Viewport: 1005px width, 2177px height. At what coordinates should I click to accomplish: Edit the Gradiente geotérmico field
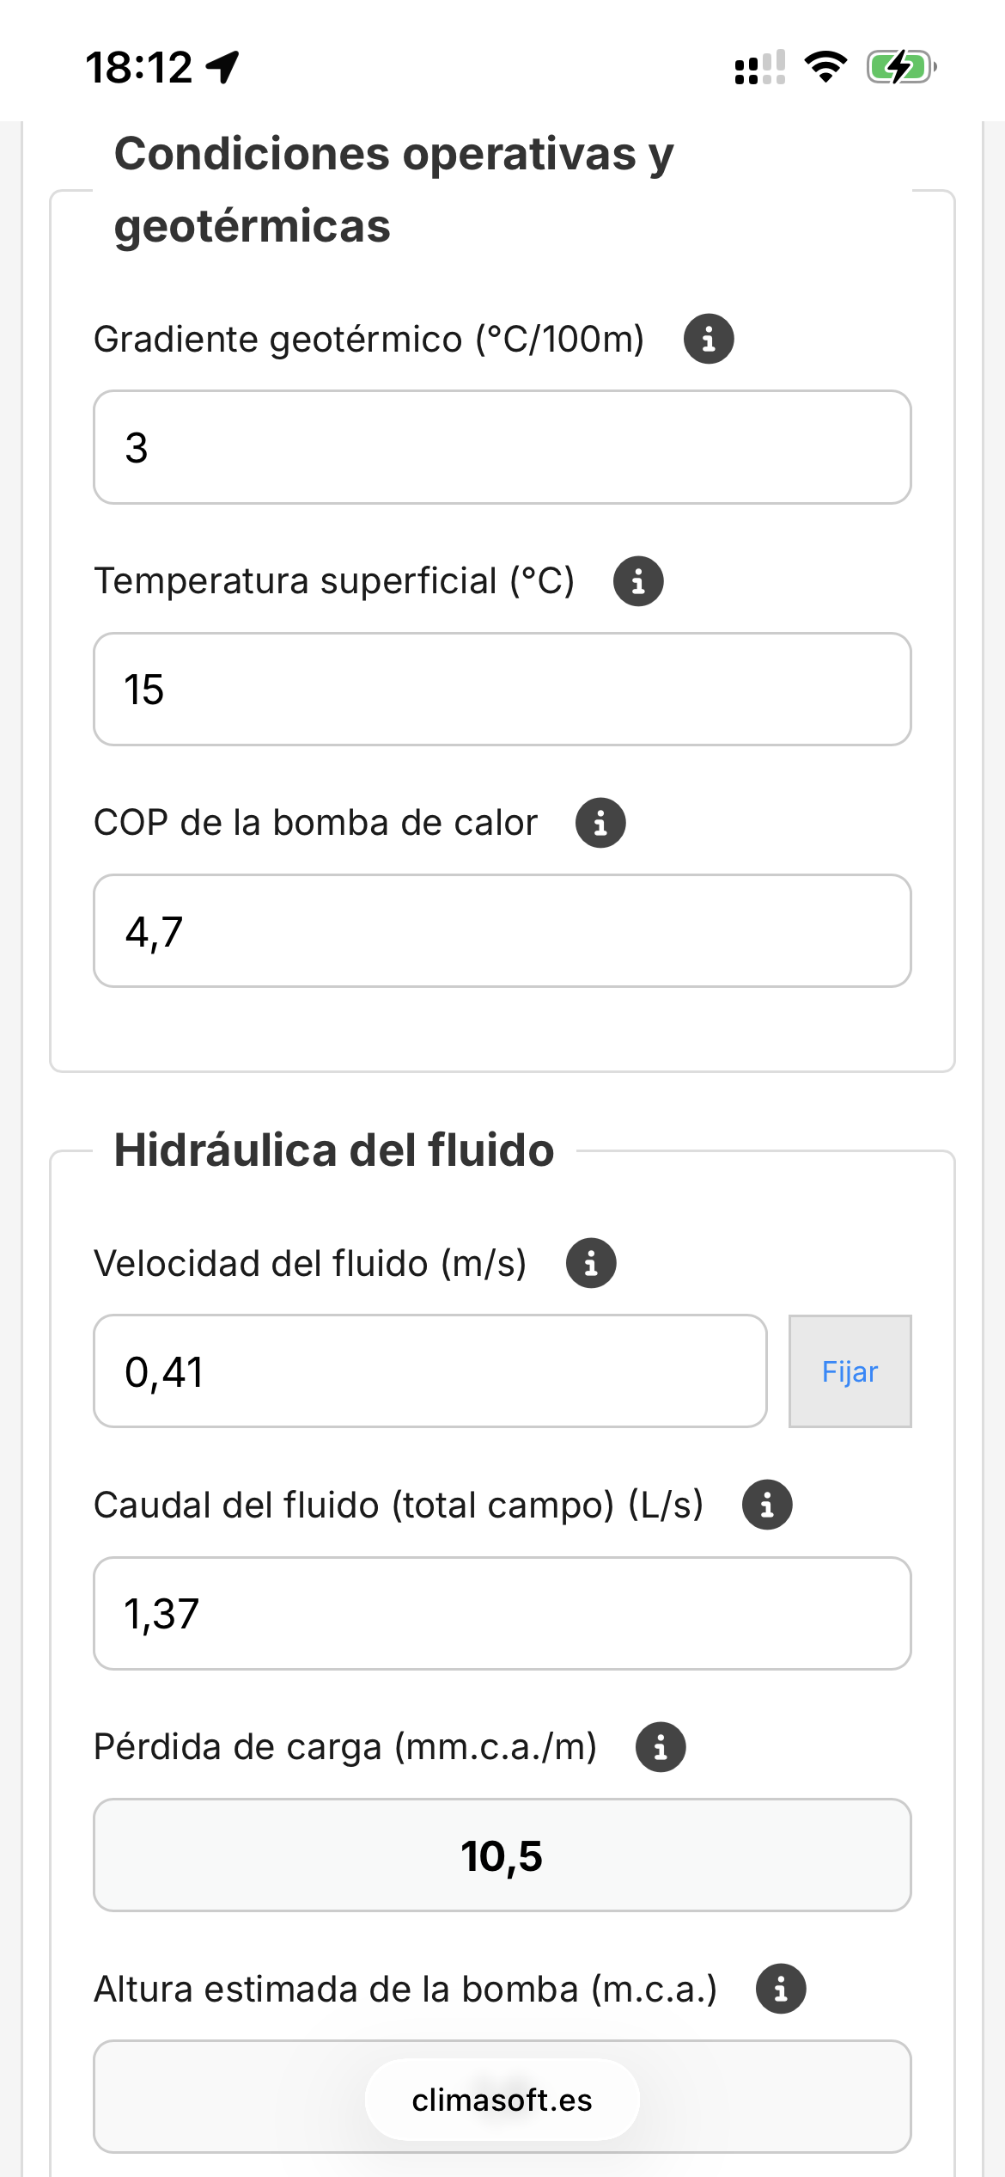pyautogui.click(x=502, y=447)
